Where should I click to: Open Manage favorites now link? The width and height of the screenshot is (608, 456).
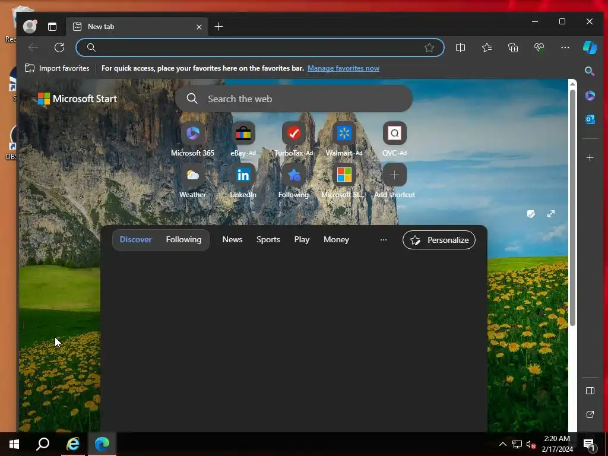pos(343,68)
